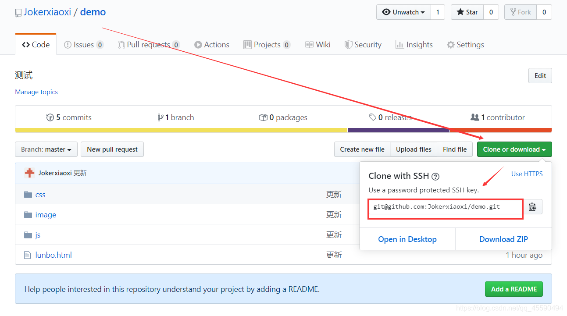
Task: Click the purple segment of the language bar
Action: (399, 130)
